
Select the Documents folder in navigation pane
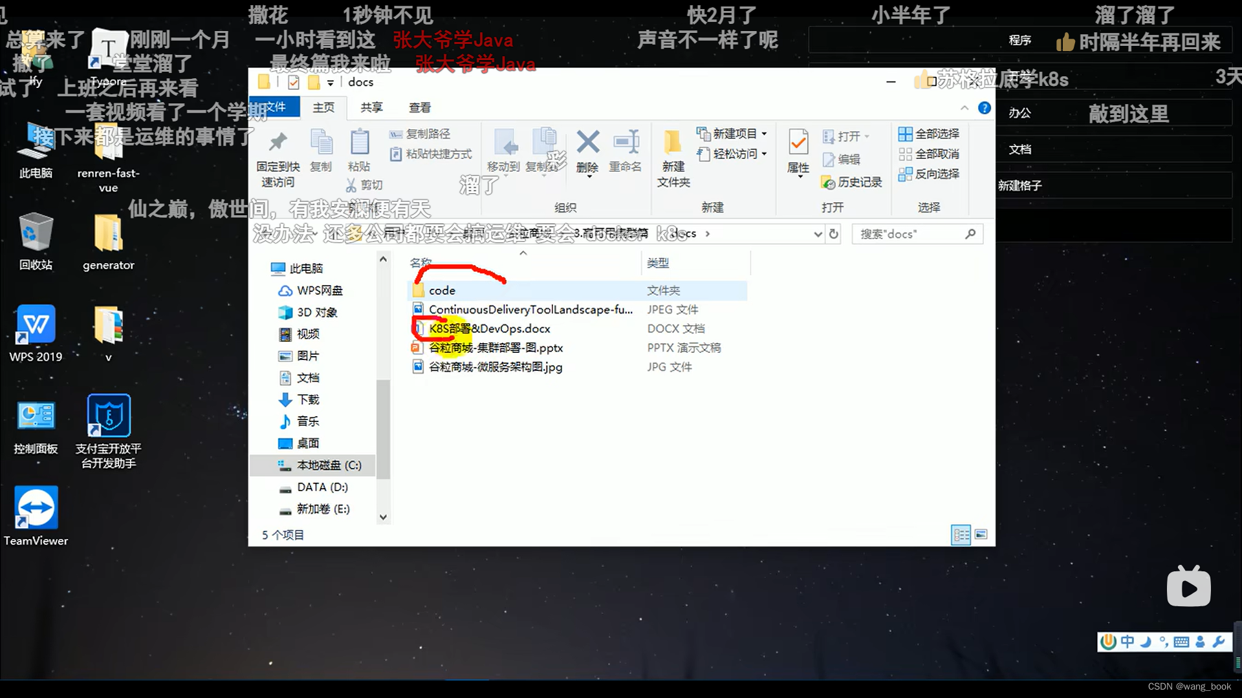coord(299,377)
